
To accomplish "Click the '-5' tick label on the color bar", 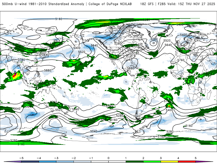I will pyautogui.click(x=21, y=158).
